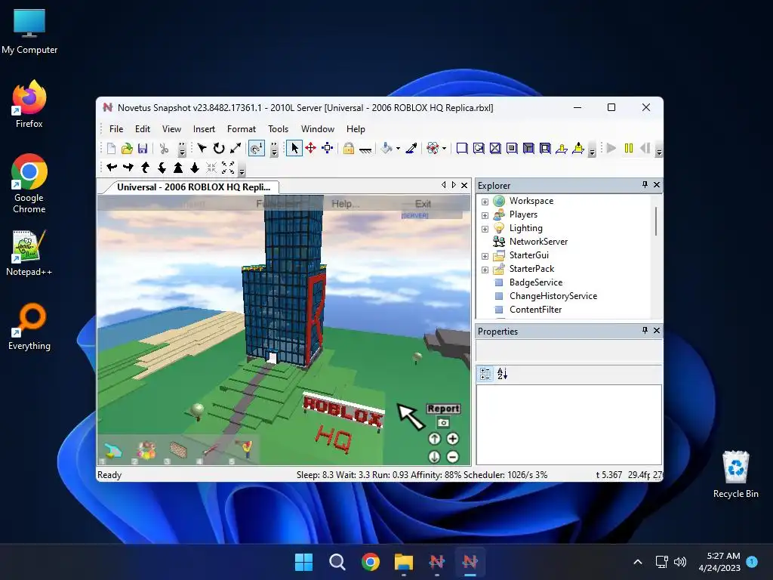Click the Open file folder icon
This screenshot has width=773, height=580.
point(127,149)
